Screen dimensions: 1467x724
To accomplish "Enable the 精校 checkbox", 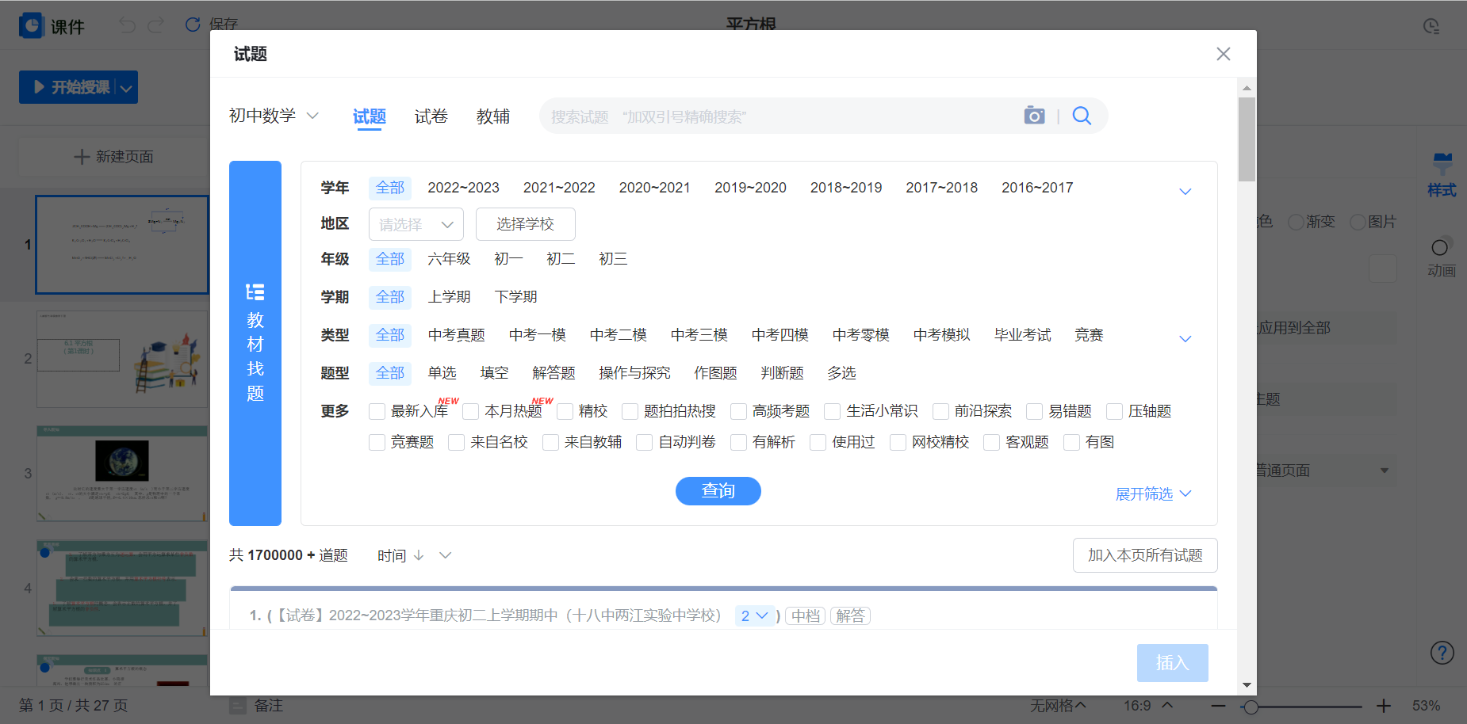I will pyautogui.click(x=565, y=411).
